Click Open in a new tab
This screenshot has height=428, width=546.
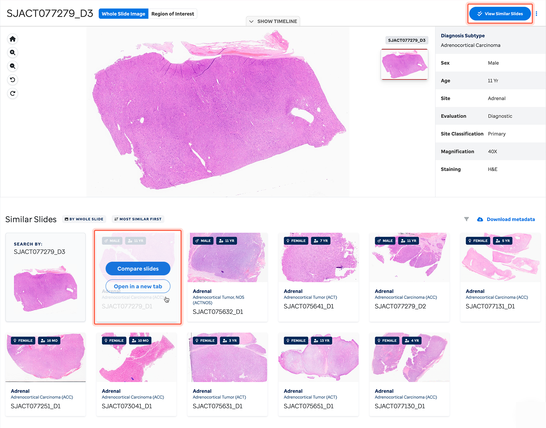tap(138, 286)
